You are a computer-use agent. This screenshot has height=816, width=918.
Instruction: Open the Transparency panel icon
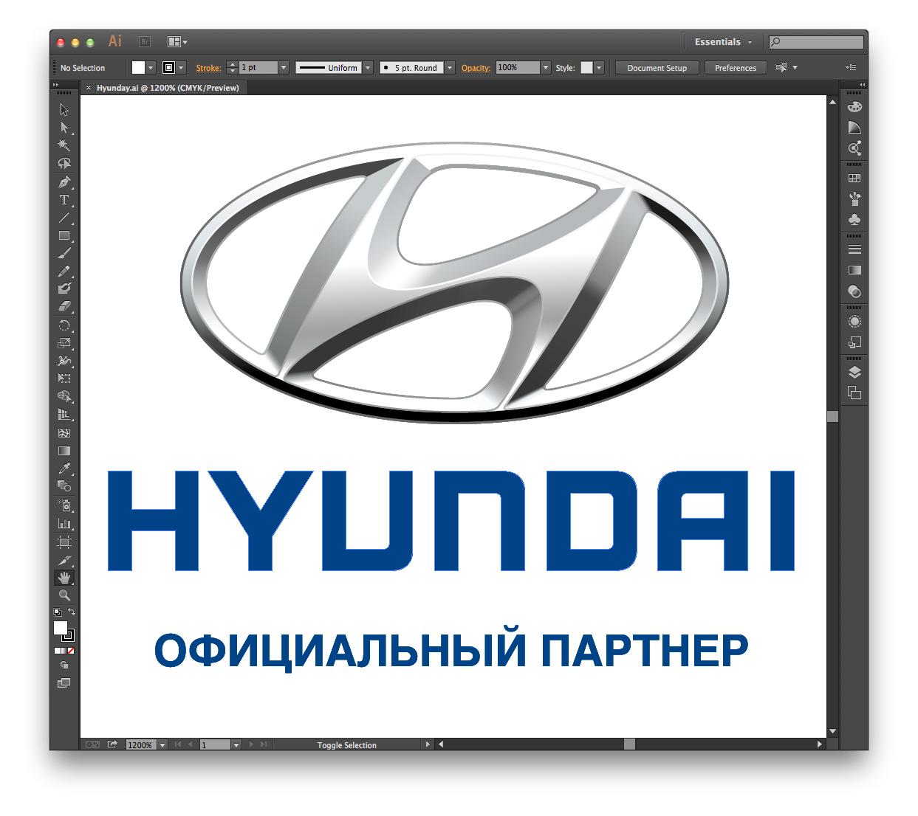point(854,291)
